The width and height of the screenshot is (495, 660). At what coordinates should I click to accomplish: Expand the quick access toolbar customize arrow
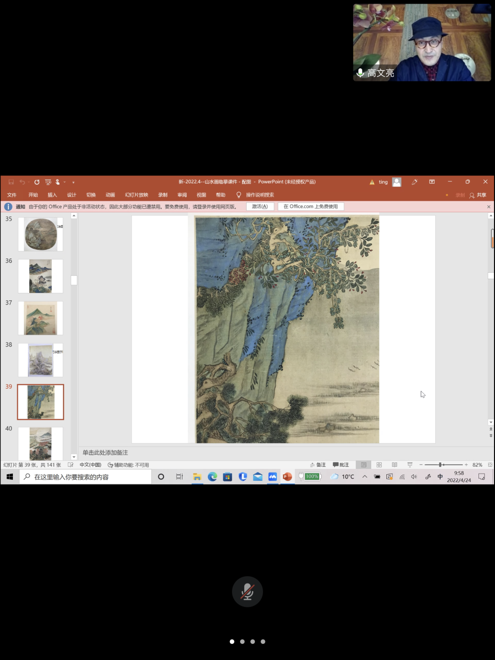[73, 182]
